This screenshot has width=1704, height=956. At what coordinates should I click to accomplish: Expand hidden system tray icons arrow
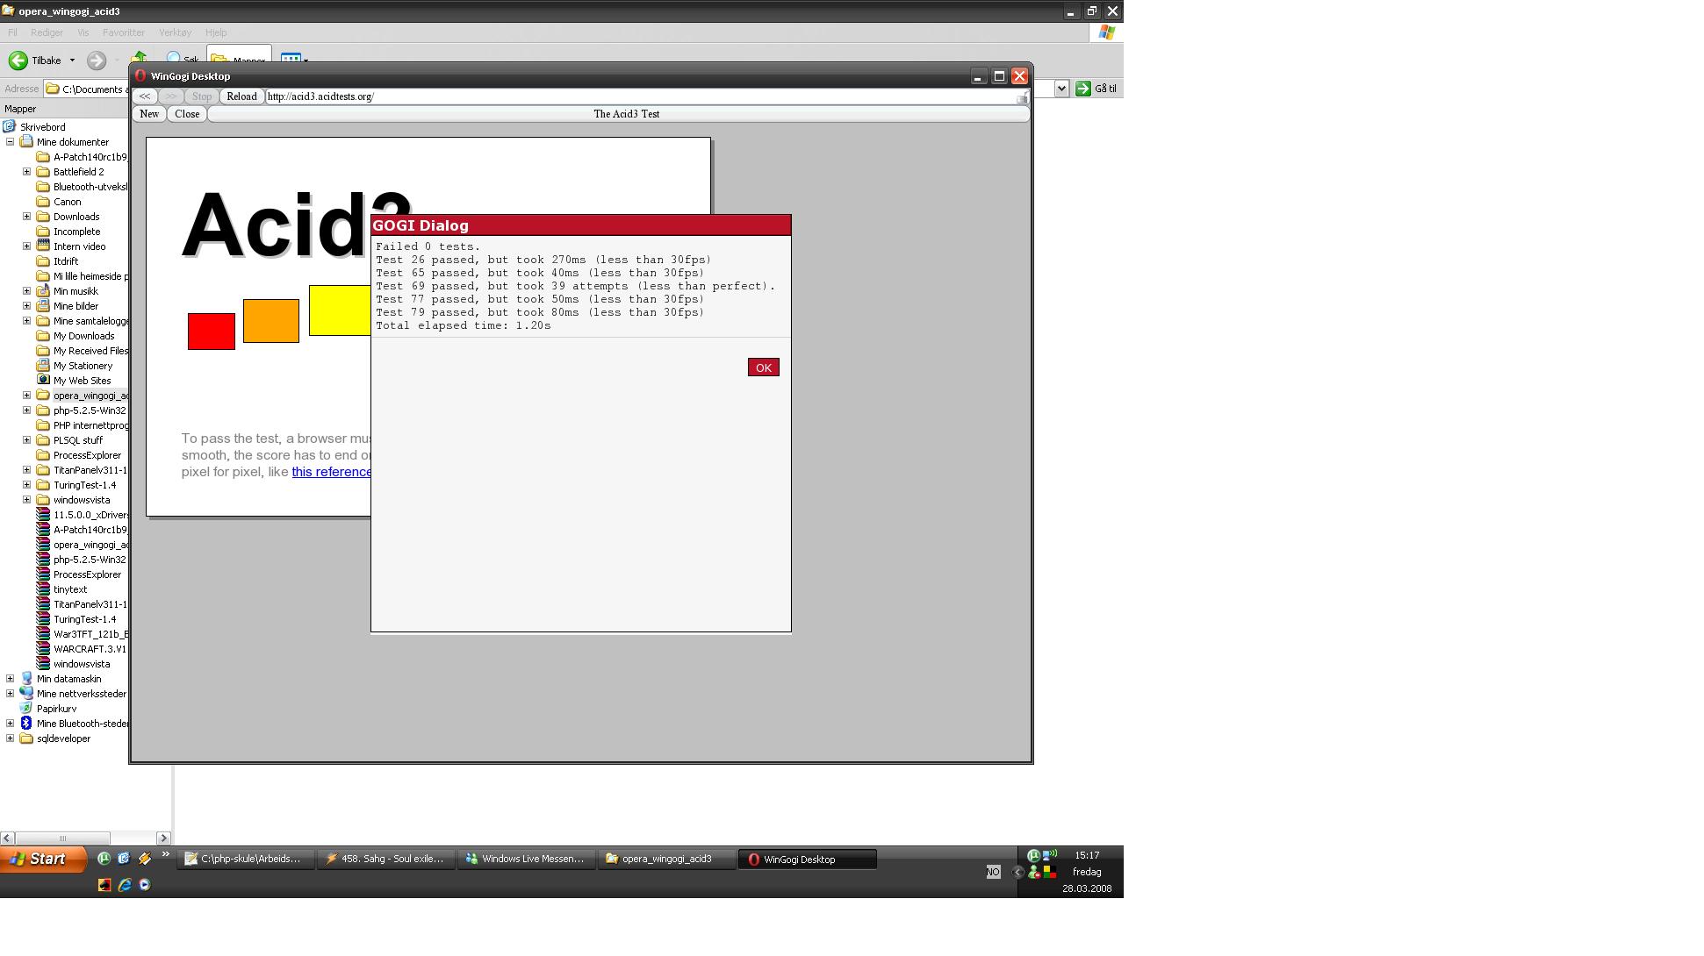coord(1018,872)
